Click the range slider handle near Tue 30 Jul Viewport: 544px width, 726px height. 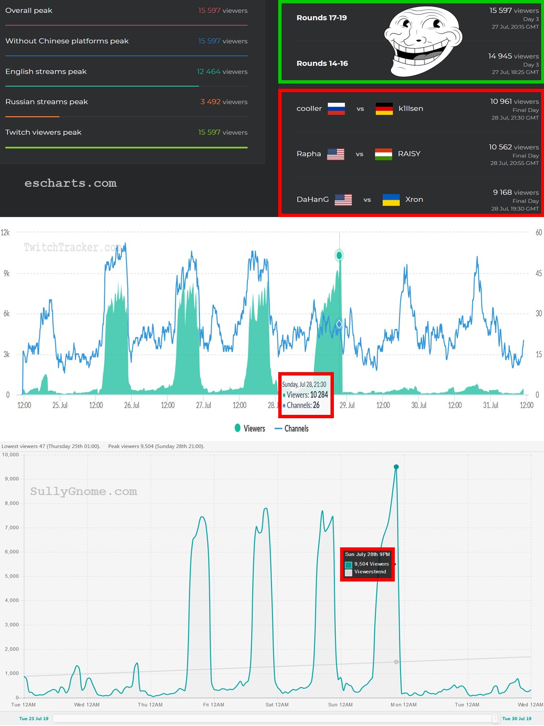tap(495, 718)
